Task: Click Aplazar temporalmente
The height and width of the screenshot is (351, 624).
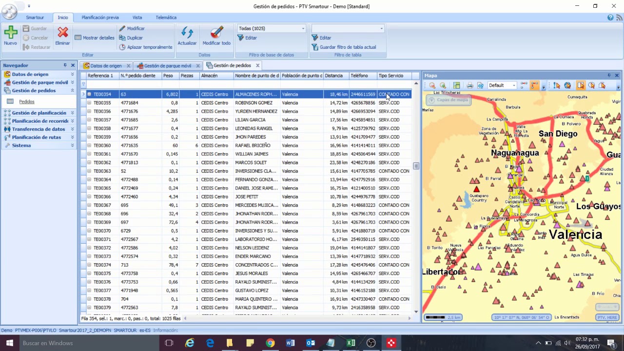Action: tap(146, 47)
